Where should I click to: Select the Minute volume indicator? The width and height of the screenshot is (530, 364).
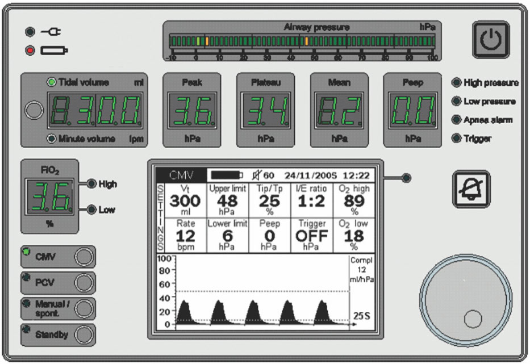coord(51,139)
